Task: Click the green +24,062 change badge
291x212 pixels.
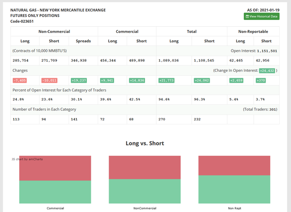Action: pyautogui.click(x=202, y=80)
